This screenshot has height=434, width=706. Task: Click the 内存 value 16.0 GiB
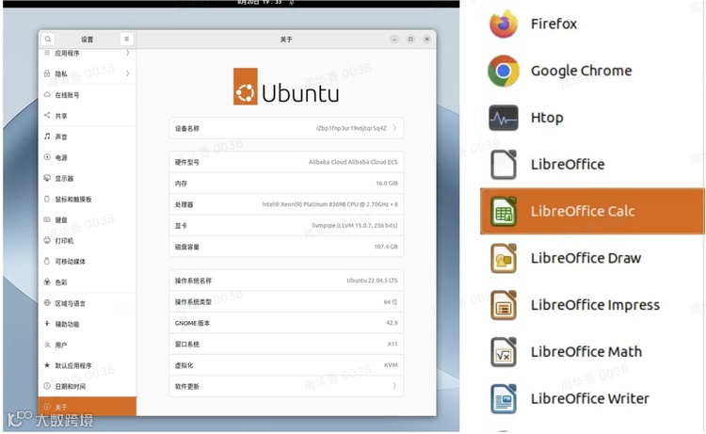click(387, 184)
